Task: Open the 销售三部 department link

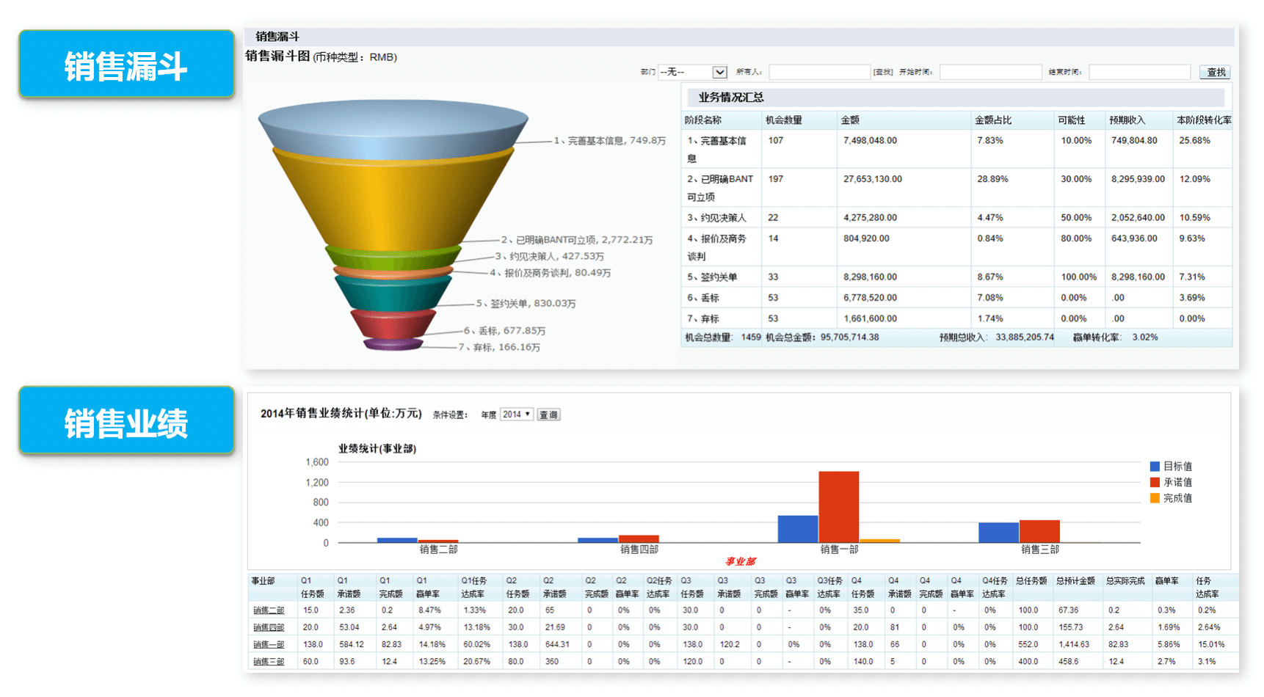Action: (269, 661)
